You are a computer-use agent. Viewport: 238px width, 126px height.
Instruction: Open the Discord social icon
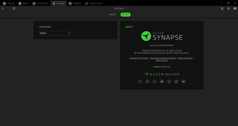point(183,81)
